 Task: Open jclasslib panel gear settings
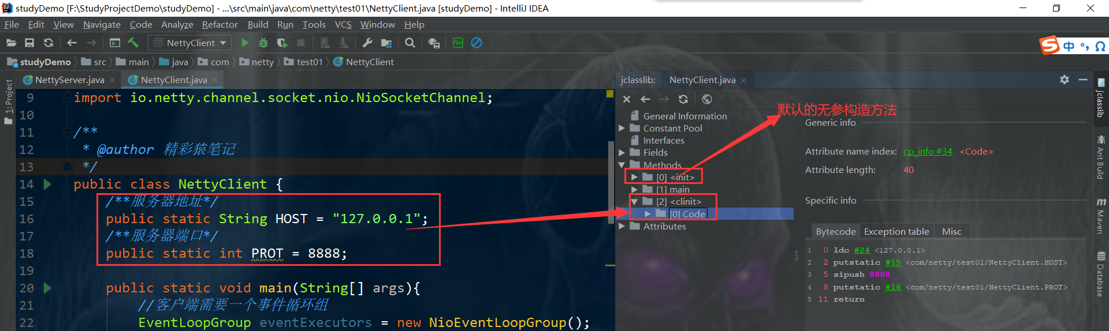click(1065, 80)
